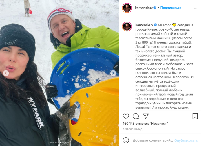The height and width of the screenshot is (146, 201).
Task: Click the avatar beside the caption
Action: point(127,27)
